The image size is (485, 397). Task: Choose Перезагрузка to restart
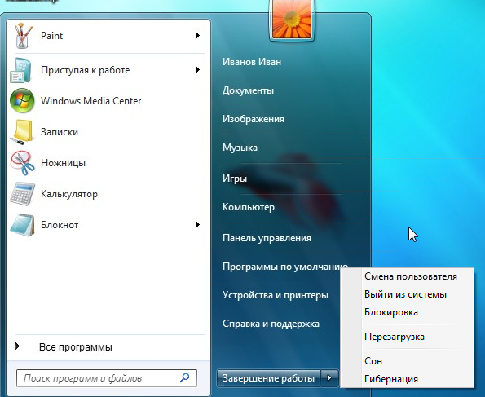[394, 337]
